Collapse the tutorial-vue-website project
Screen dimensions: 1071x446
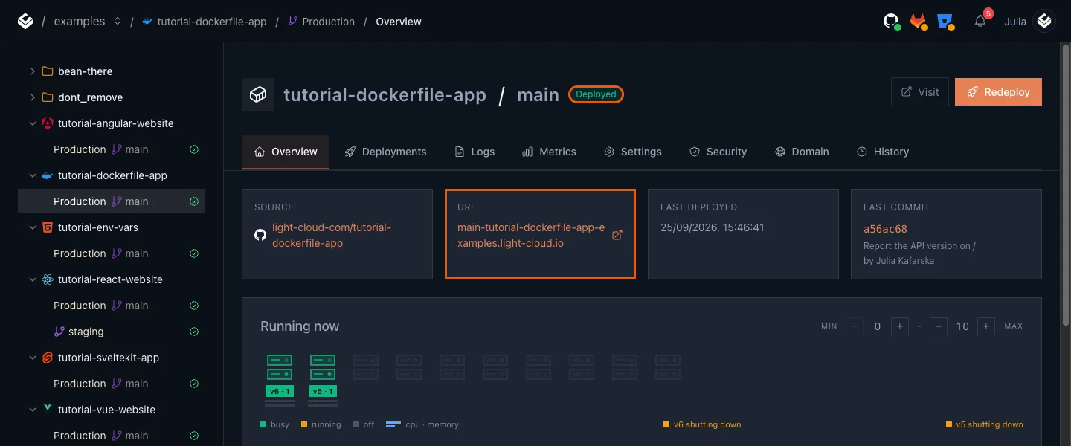pyautogui.click(x=32, y=410)
